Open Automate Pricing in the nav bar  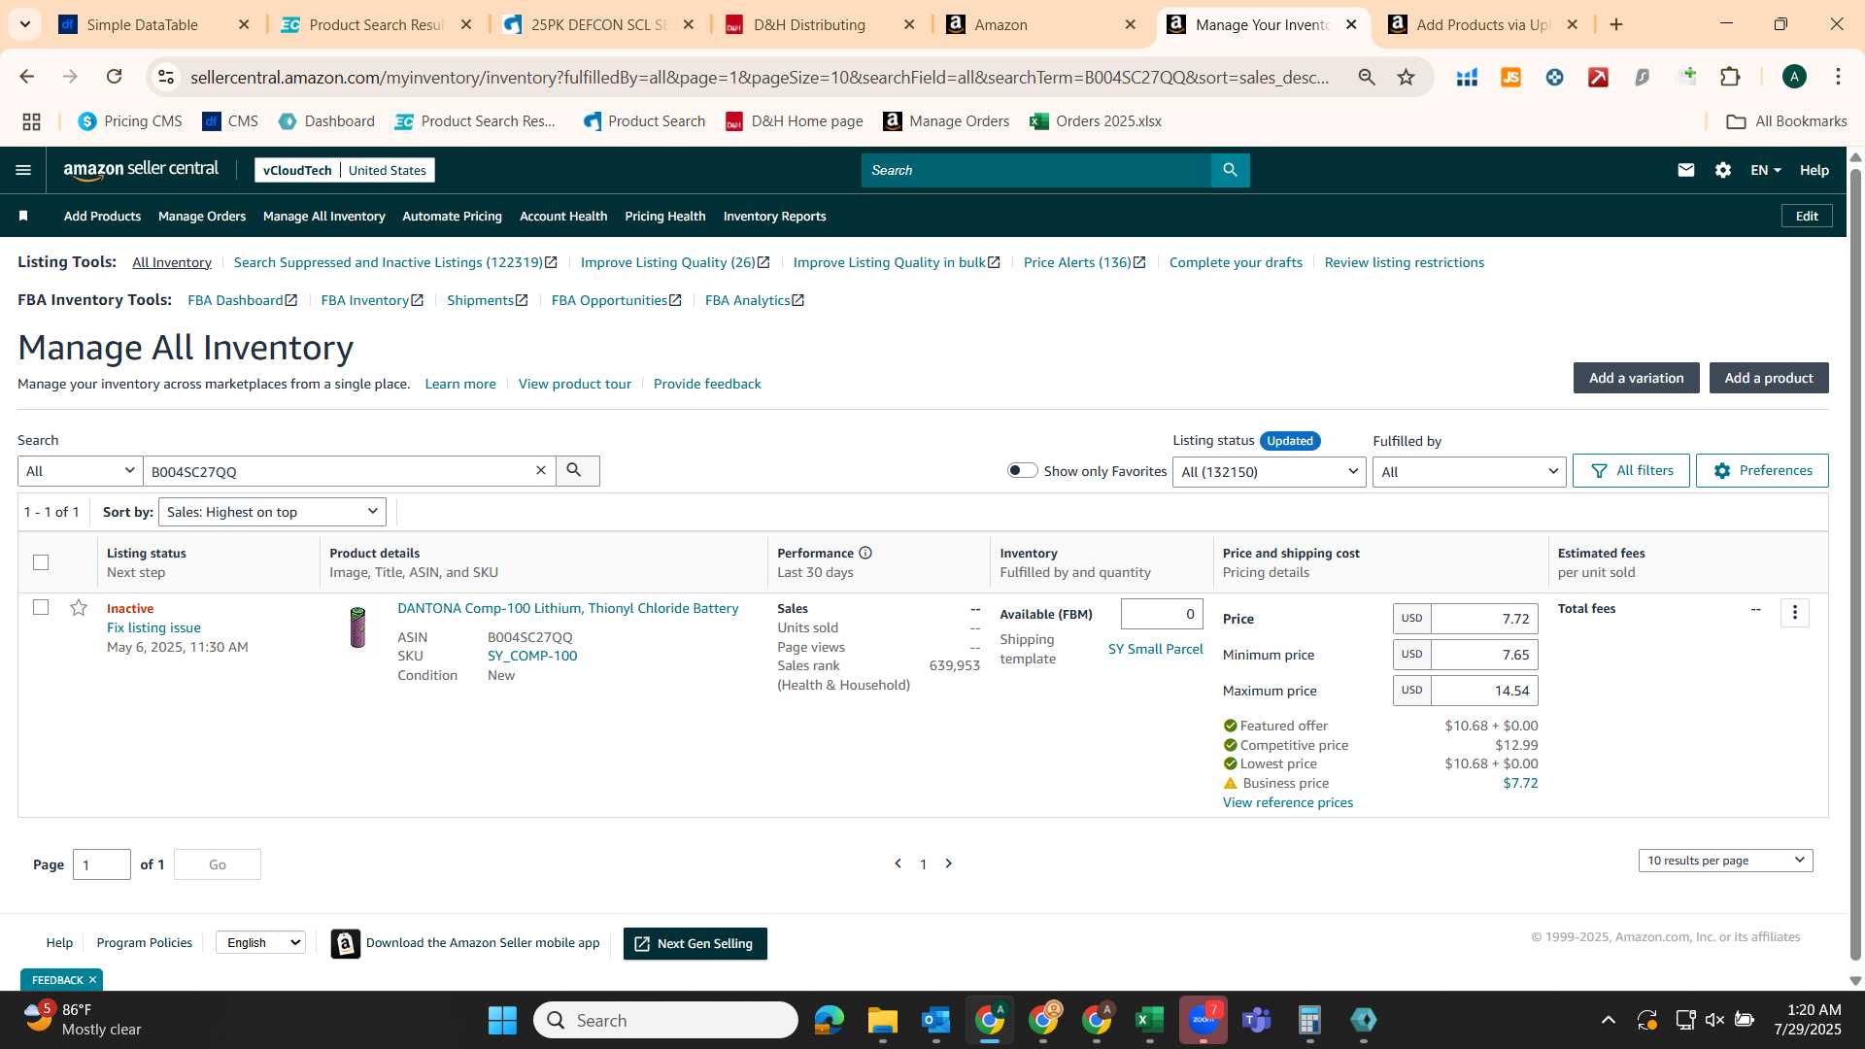tap(452, 216)
